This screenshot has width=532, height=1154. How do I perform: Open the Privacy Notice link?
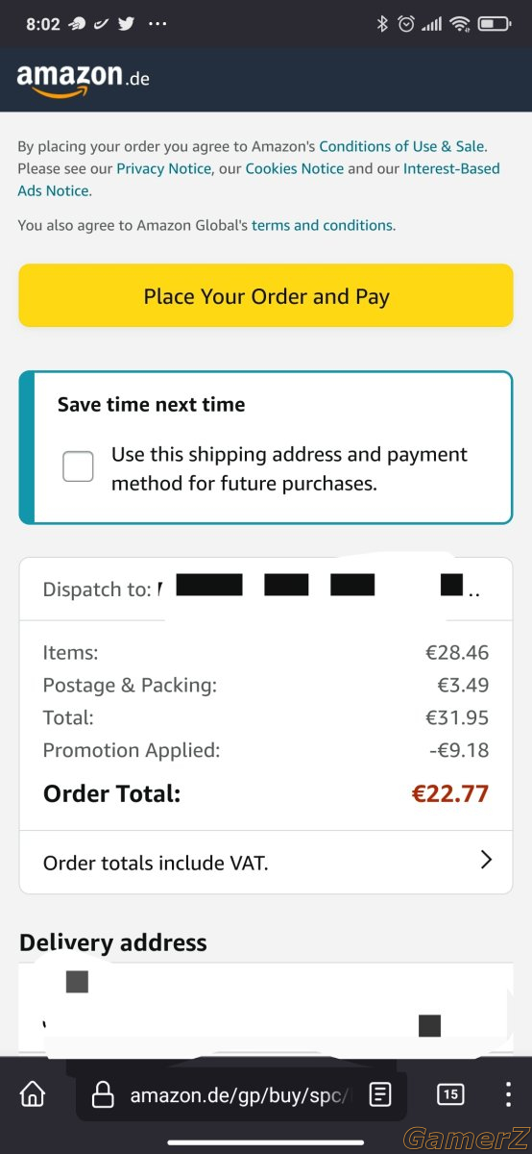coord(163,168)
